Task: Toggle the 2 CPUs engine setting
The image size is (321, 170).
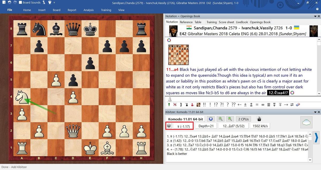Action: tap(243, 119)
